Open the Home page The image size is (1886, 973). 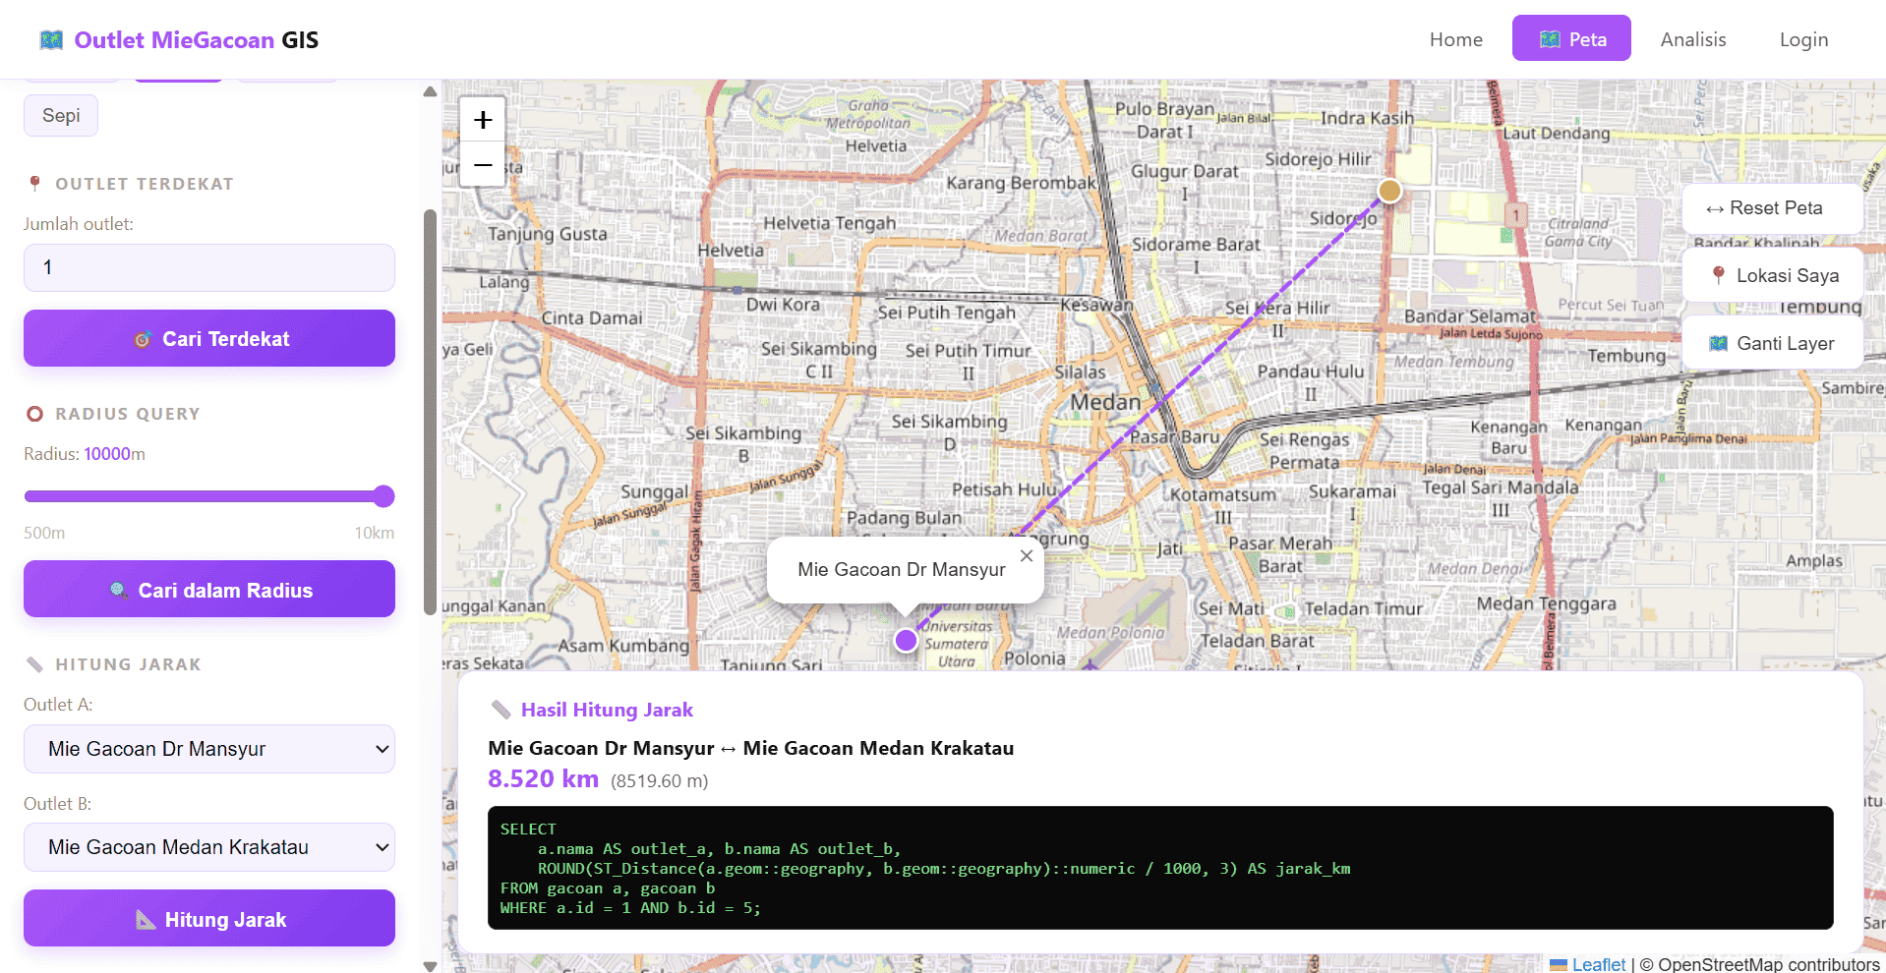pyautogui.click(x=1456, y=39)
